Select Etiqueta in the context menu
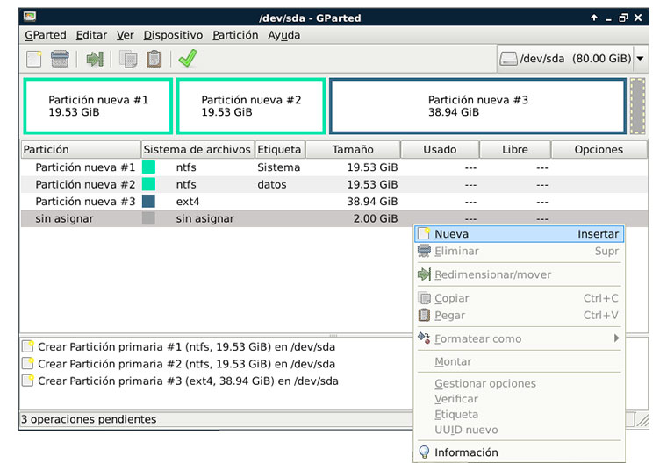 [519, 414]
